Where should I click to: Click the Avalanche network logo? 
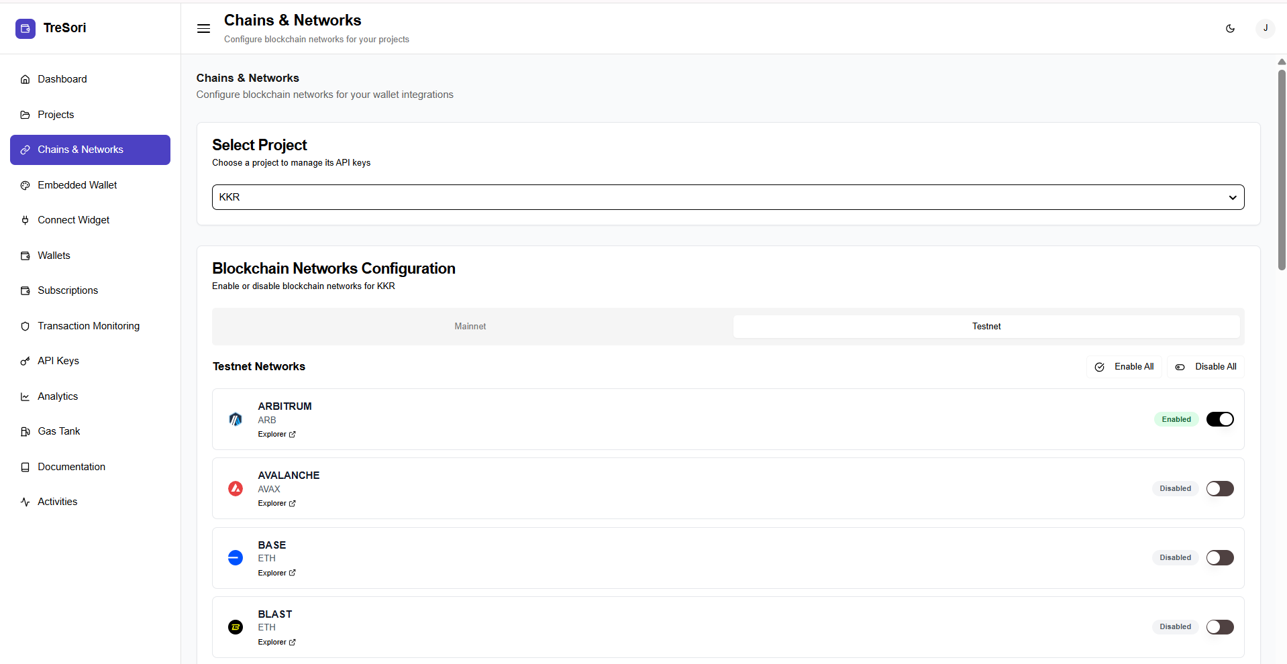pos(236,488)
